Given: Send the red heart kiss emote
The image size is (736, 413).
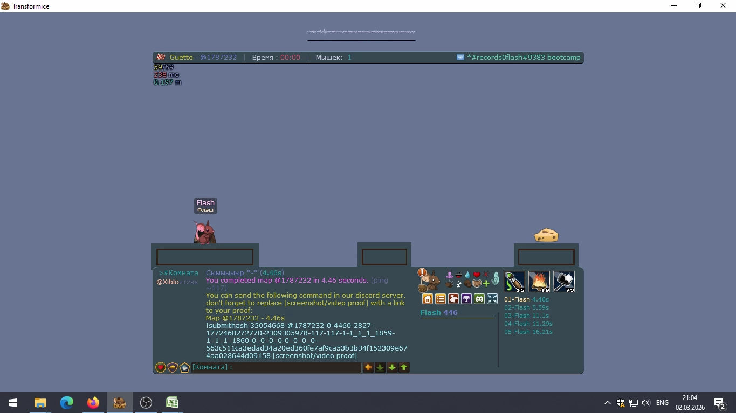Looking at the screenshot, I should click(477, 275).
